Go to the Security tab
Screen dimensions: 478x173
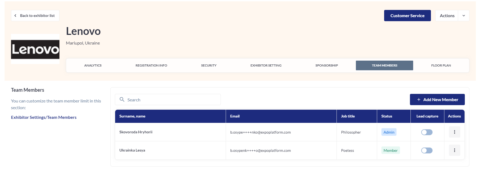click(x=209, y=65)
